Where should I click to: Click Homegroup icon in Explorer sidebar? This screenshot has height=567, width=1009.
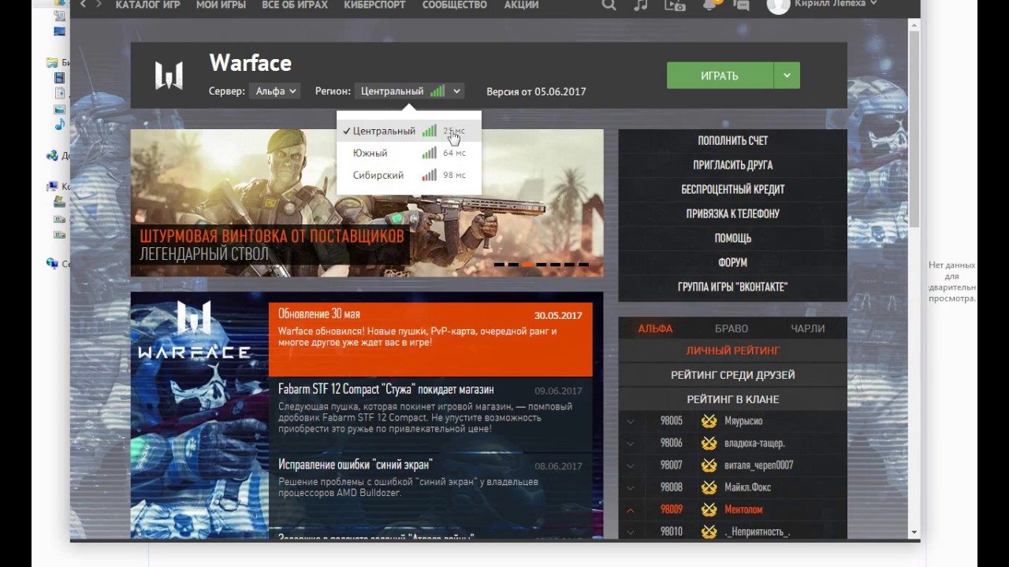52,156
